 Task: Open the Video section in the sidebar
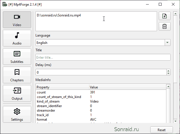pos(17,20)
